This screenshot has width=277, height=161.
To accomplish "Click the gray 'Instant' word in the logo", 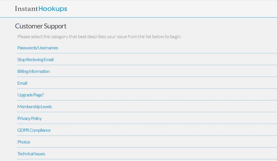I will click(x=27, y=9).
